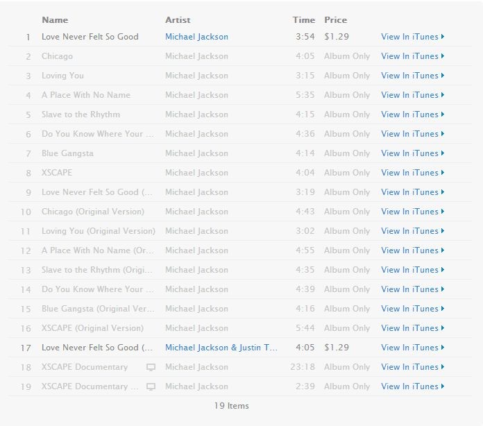
Task: Sort by the Price column header
Action: [x=335, y=20]
